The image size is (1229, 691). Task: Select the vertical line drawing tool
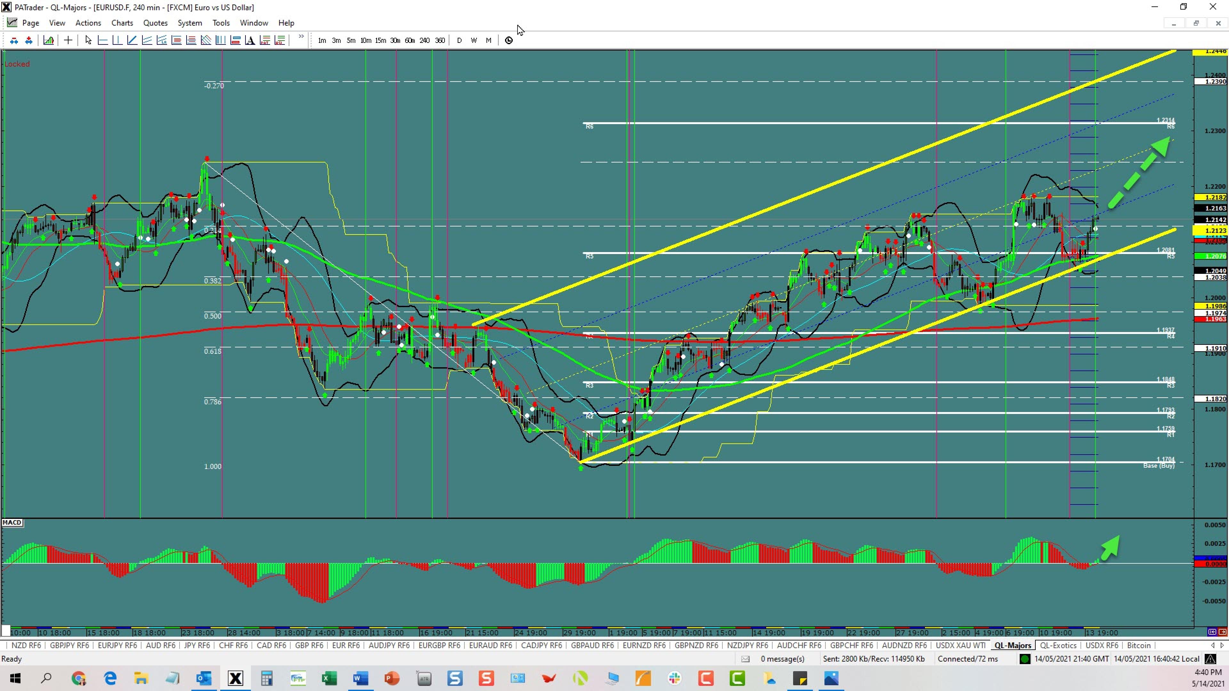tap(117, 41)
